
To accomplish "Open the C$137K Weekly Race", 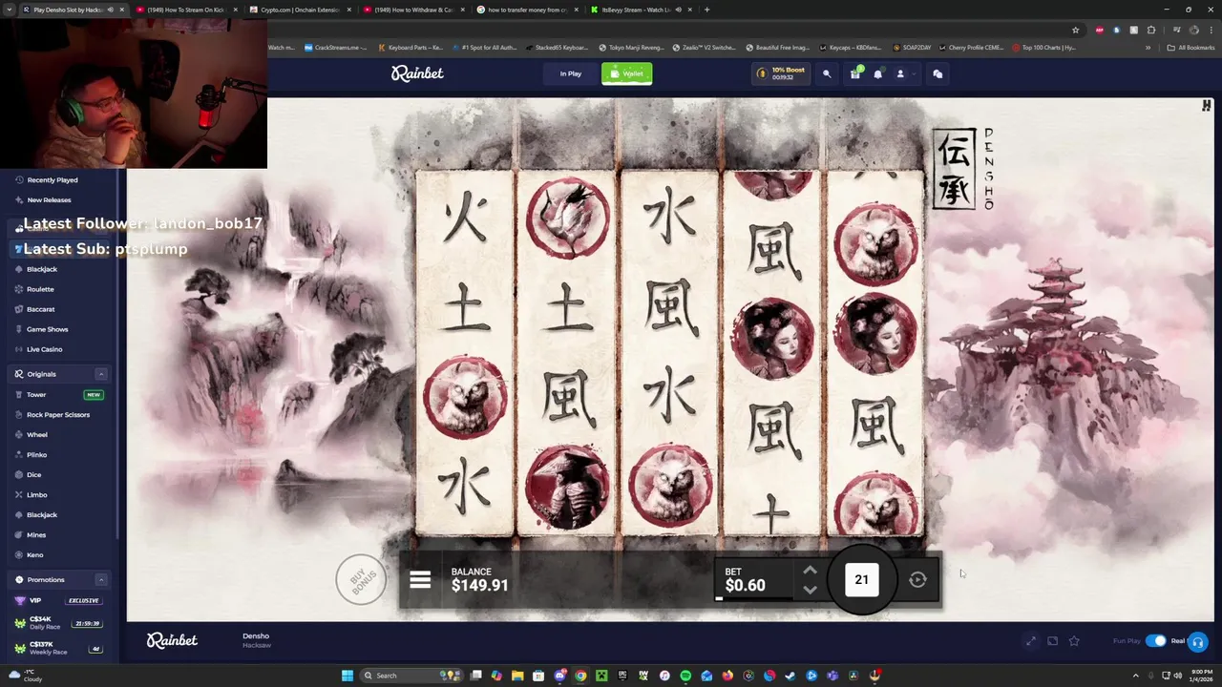I will click(x=57, y=648).
